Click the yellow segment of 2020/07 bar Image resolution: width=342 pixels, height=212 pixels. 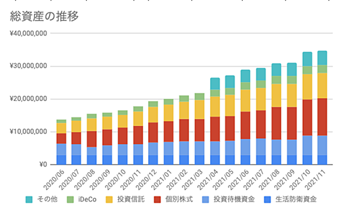[76, 126]
